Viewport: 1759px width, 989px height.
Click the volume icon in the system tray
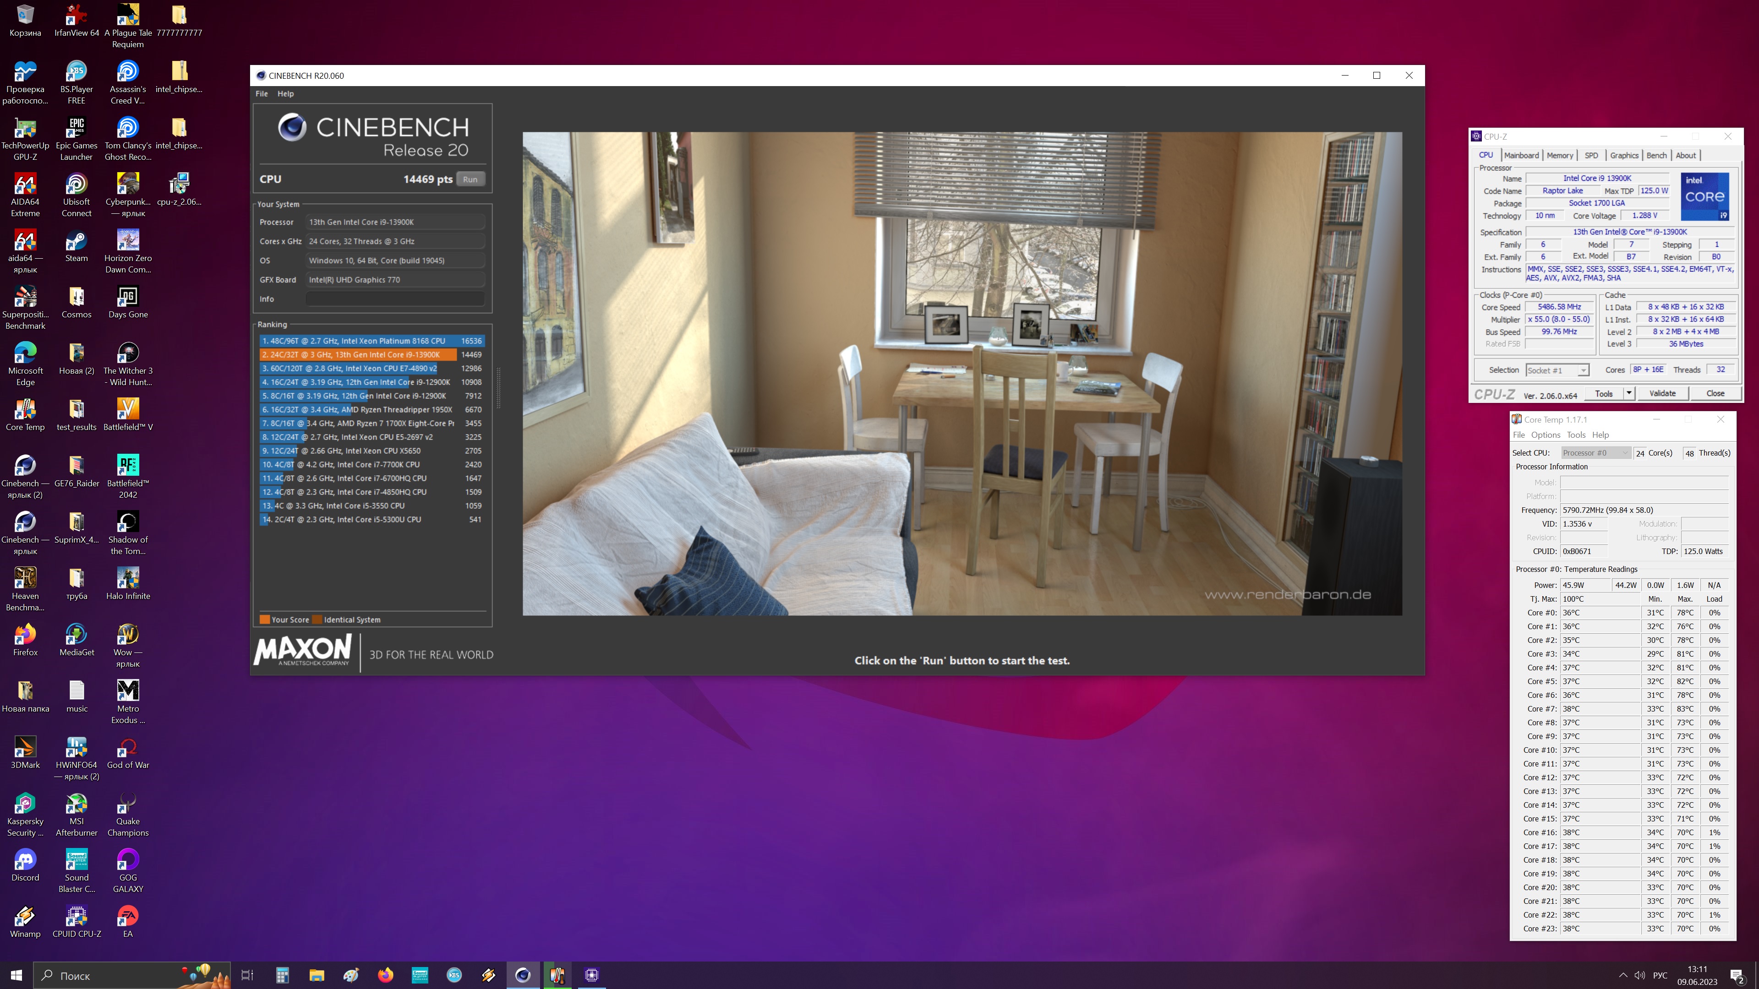pyautogui.click(x=1639, y=975)
